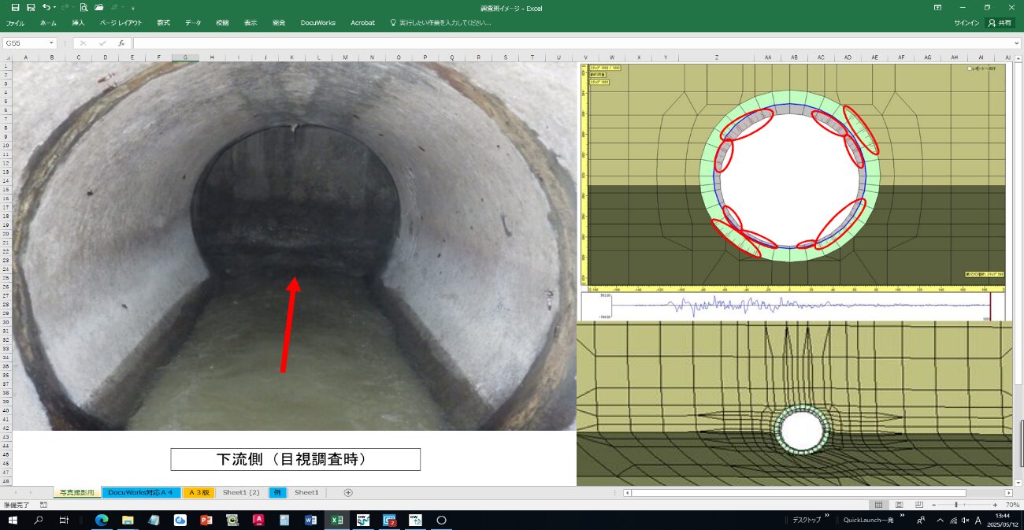1024x530 pixels.
Task: Click the サインイン sign-in link
Action: point(966,23)
